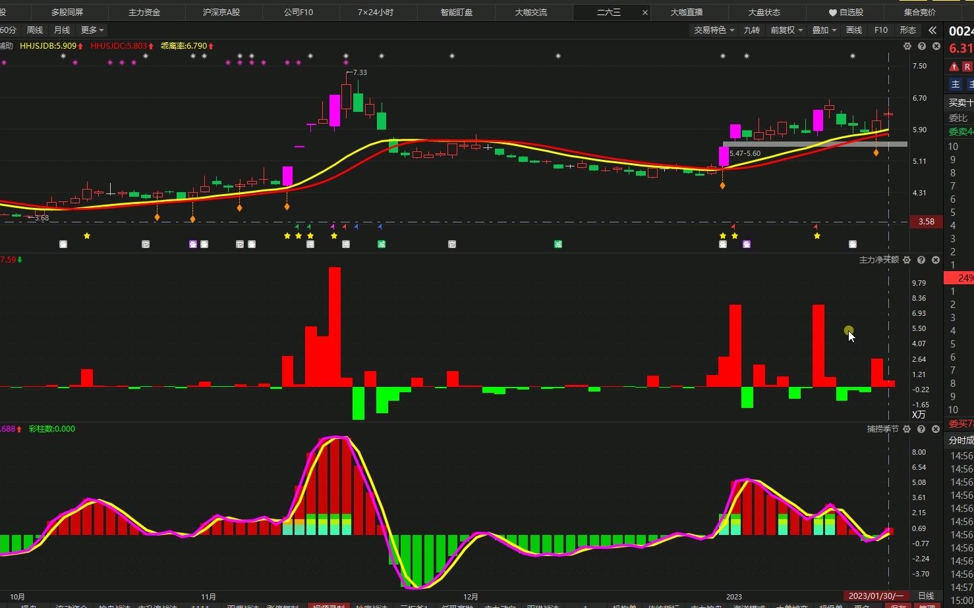Click the gray support zone band
The width and height of the screenshot is (974, 608).
815,144
